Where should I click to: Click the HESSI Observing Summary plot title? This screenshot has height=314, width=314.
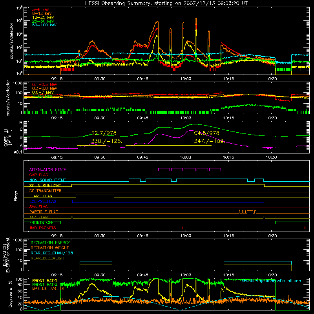pos(166,3)
